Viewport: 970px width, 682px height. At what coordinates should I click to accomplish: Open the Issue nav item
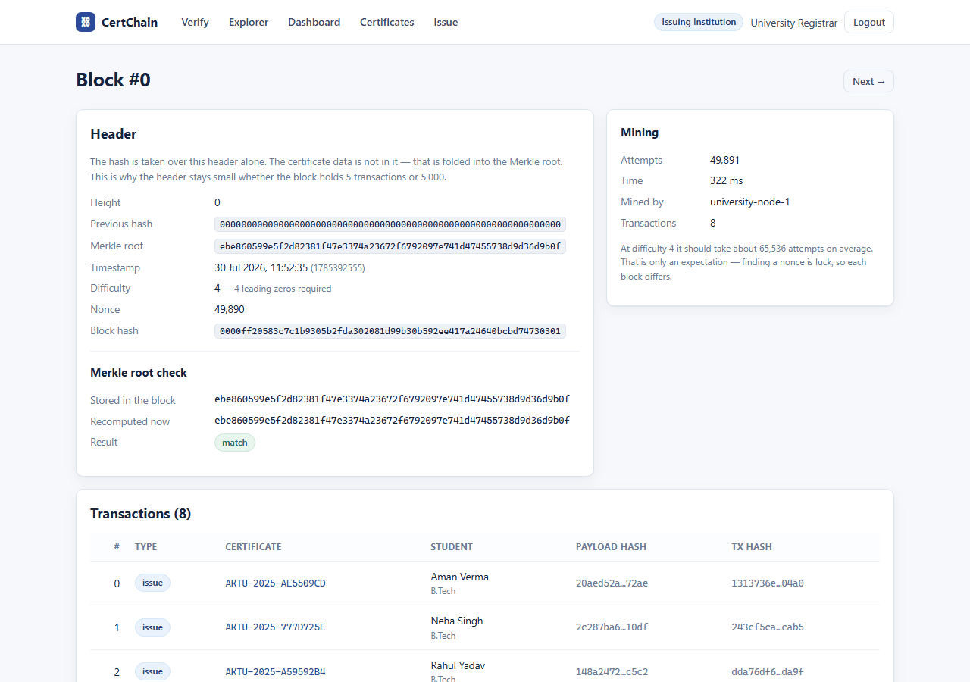click(x=446, y=22)
